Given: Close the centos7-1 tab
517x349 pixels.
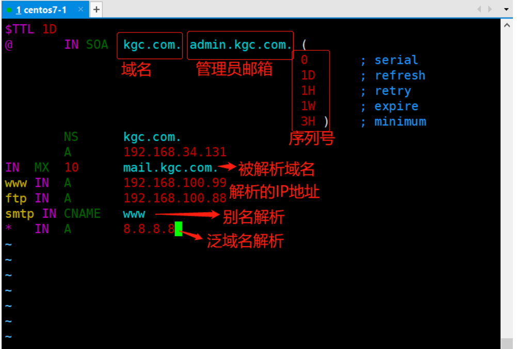Looking at the screenshot, I should coord(80,10).
